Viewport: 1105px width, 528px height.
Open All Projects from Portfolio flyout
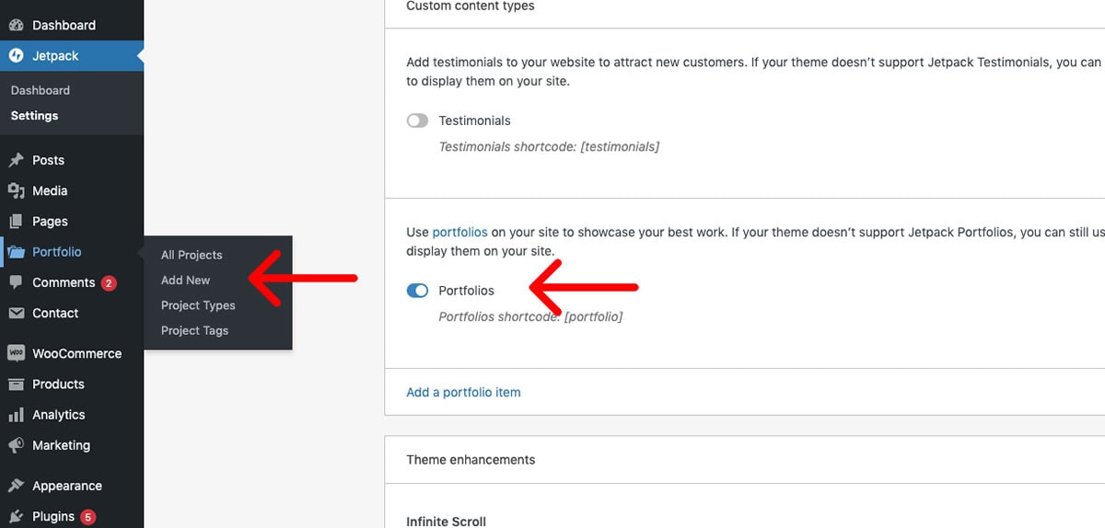(192, 255)
